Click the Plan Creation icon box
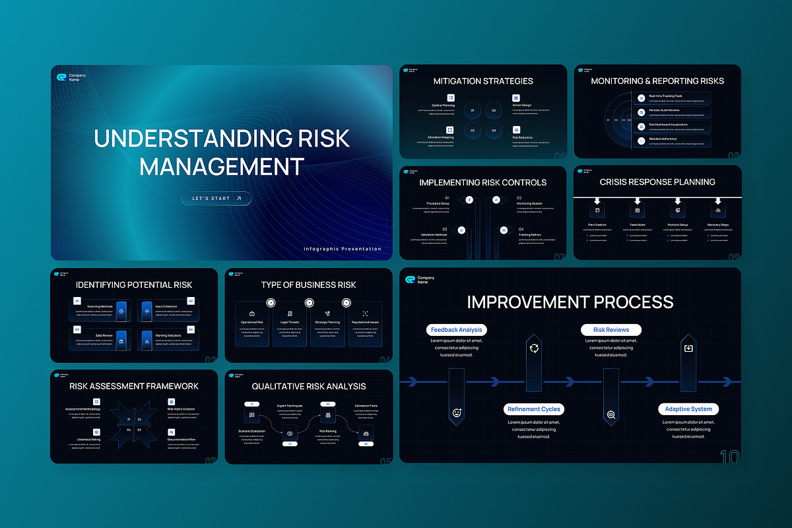792x528 pixels. coord(597,211)
